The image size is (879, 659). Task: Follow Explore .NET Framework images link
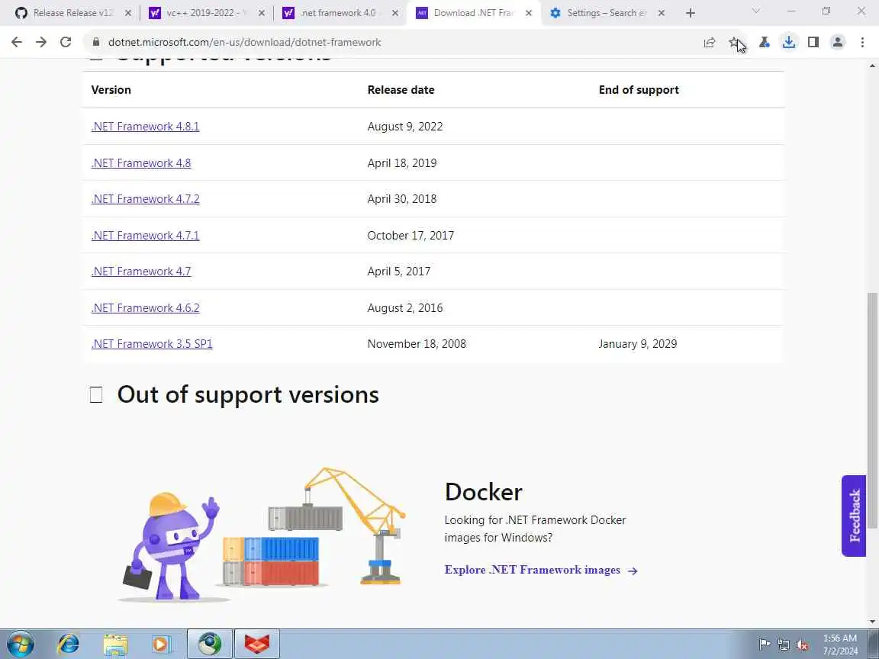click(541, 570)
